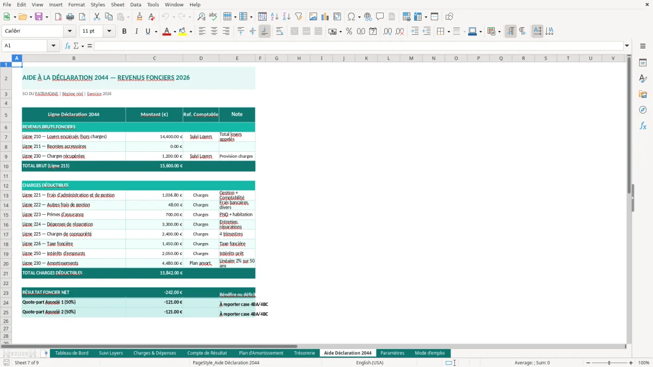Click the Save document icon
The height and width of the screenshot is (367, 653).
click(39, 17)
